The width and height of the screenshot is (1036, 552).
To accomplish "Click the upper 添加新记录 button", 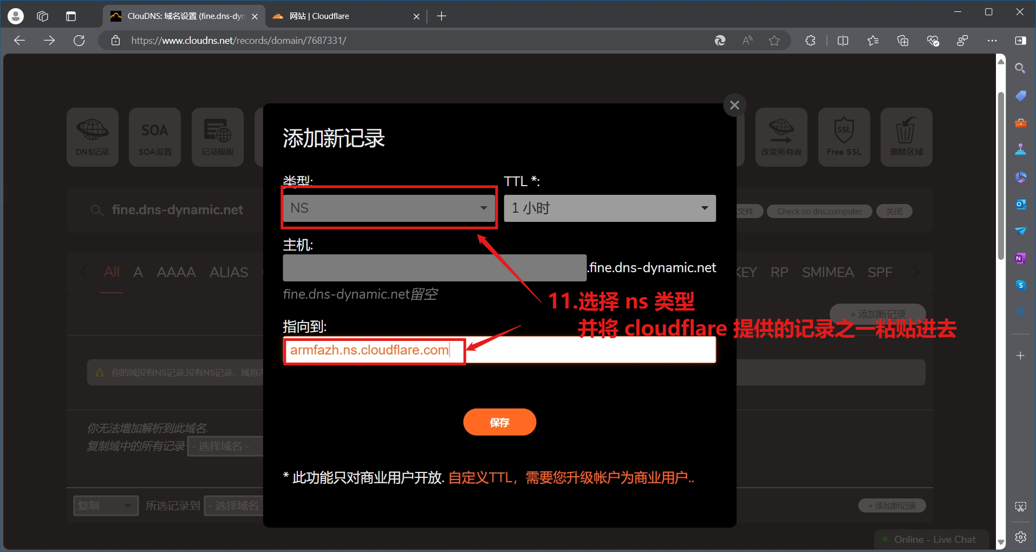I will (x=877, y=314).
